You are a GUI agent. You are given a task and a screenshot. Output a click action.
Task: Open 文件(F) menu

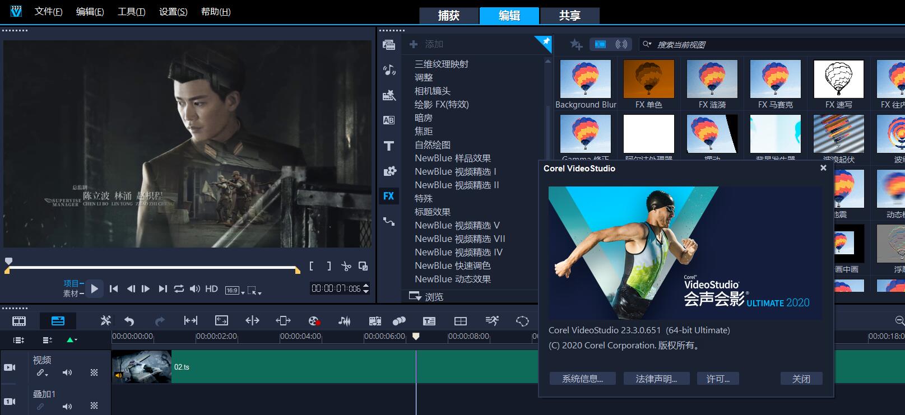coord(49,11)
